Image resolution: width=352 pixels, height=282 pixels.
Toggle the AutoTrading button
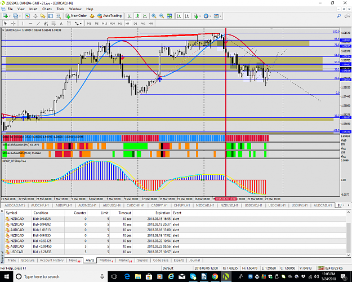coord(110,16)
